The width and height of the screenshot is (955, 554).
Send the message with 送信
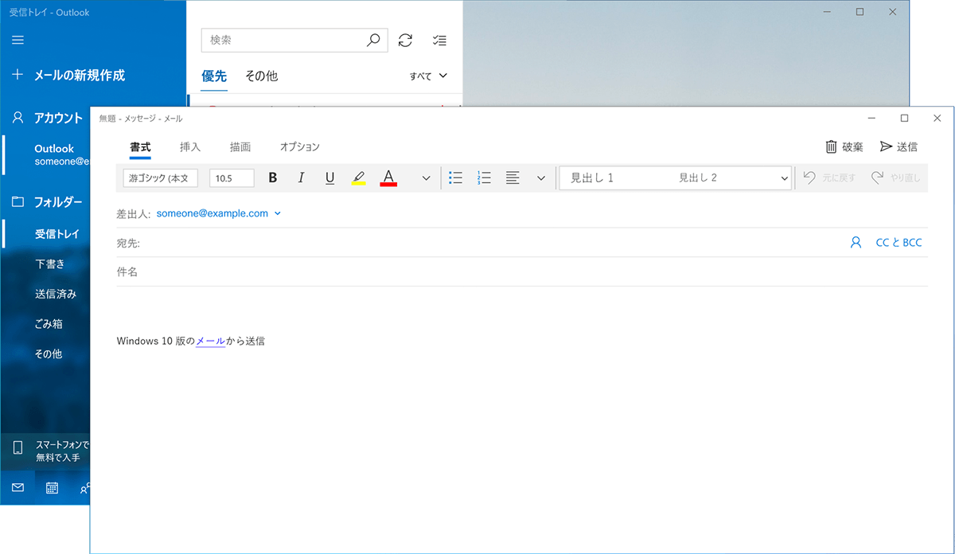pyautogui.click(x=898, y=146)
